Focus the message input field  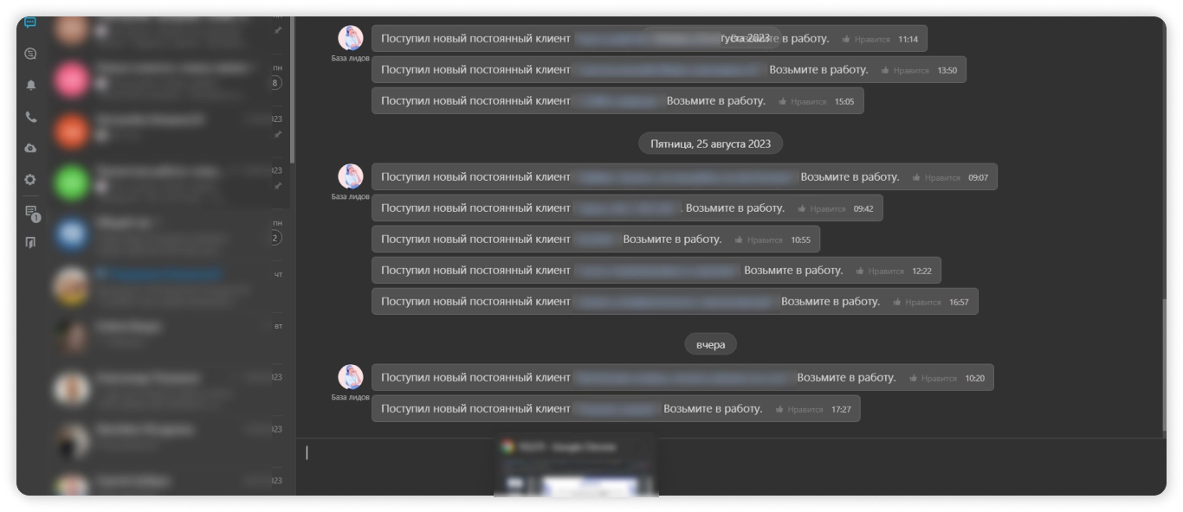[x=730, y=467]
